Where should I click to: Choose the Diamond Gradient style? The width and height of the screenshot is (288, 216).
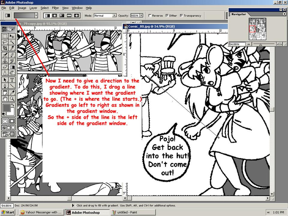coord(76,16)
